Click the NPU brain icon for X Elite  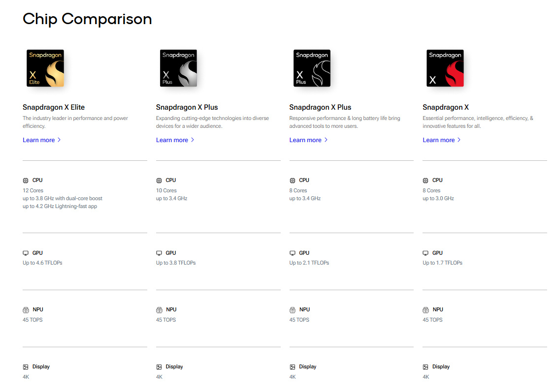pyautogui.click(x=26, y=310)
